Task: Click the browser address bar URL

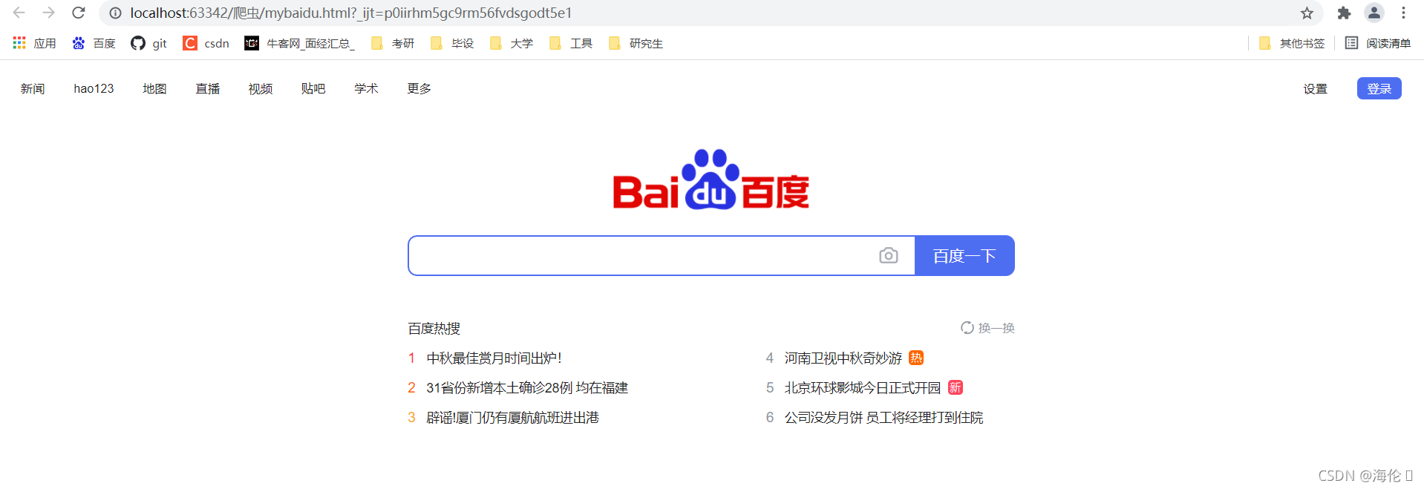Action: [350, 13]
